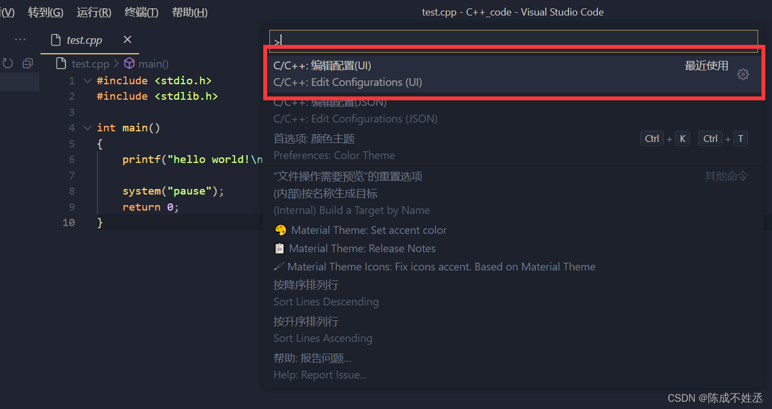Open the 运行(R) menu
This screenshot has height=409, width=772.
pyautogui.click(x=94, y=12)
